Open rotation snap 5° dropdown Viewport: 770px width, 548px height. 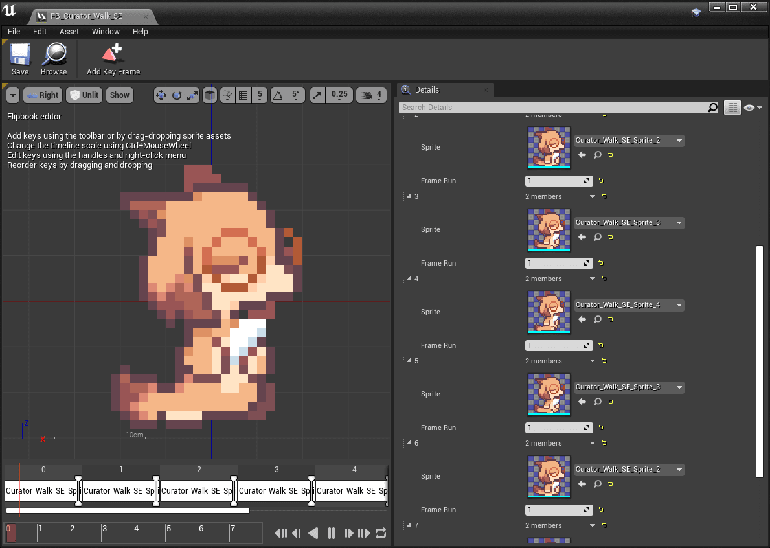click(x=295, y=95)
